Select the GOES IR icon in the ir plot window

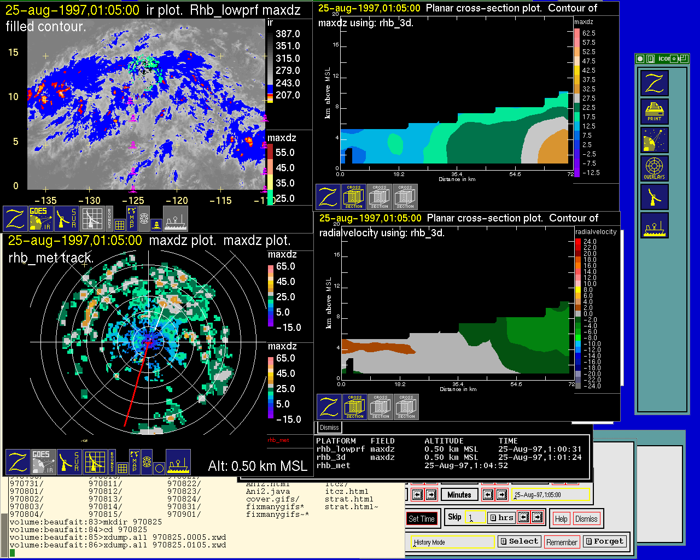tap(40, 218)
